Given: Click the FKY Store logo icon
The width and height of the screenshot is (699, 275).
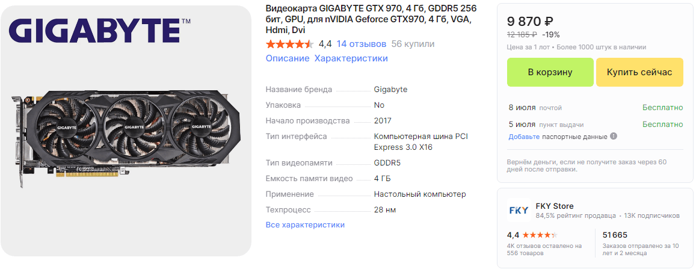Looking at the screenshot, I should (x=519, y=210).
